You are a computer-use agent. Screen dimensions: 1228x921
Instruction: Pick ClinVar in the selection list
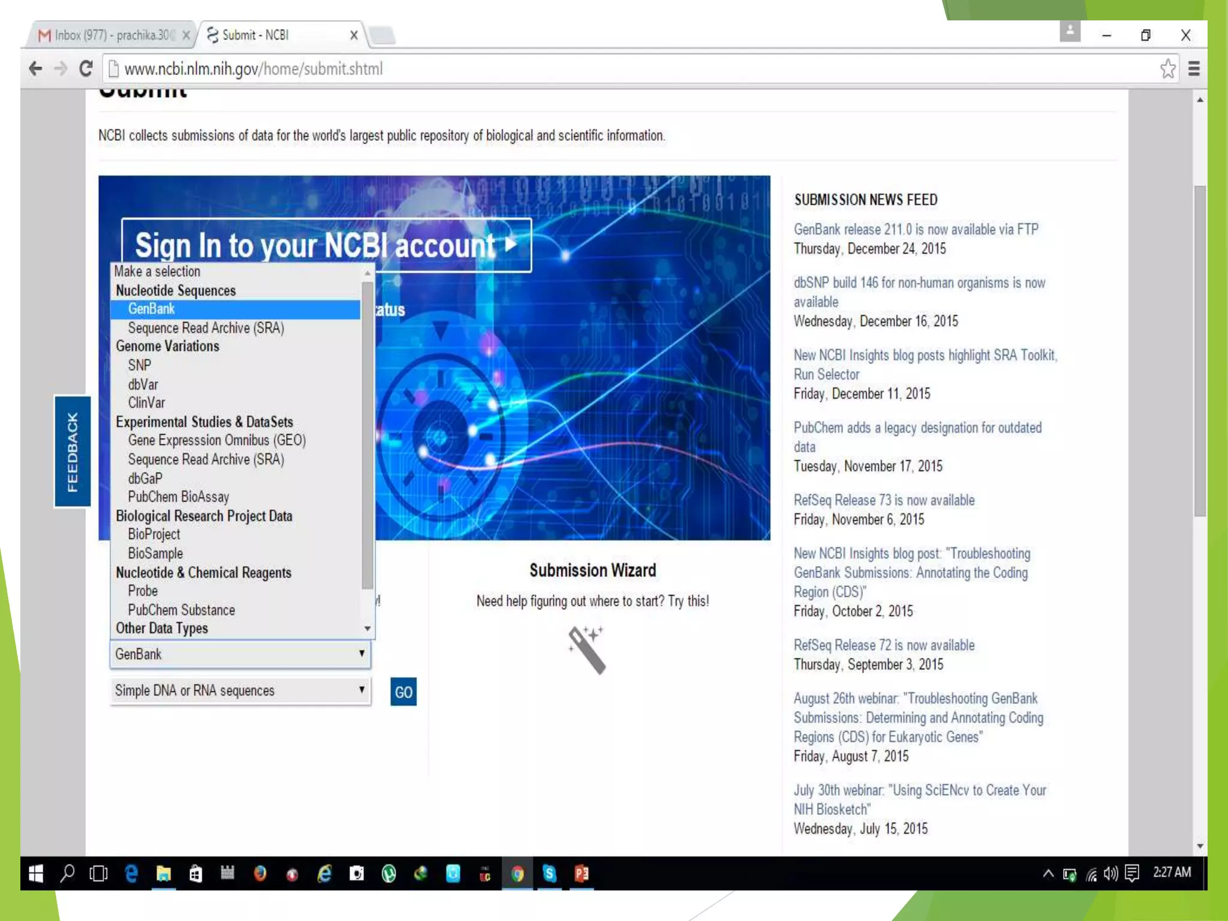[146, 403]
